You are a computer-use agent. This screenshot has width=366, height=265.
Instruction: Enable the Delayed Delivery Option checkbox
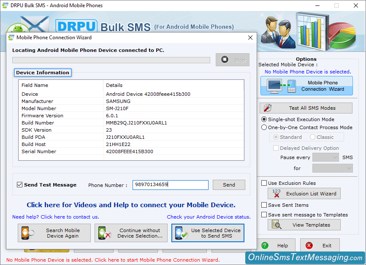click(276, 148)
